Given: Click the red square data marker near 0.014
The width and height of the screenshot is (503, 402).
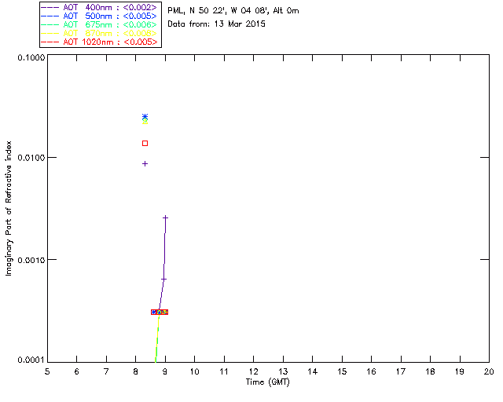Looking at the screenshot, I should (x=145, y=144).
